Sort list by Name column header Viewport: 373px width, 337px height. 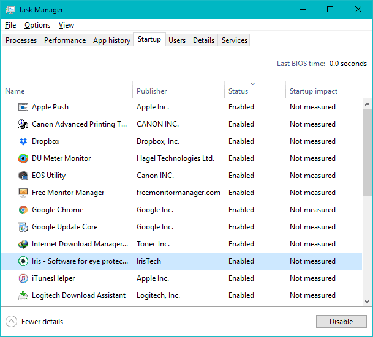(x=67, y=91)
